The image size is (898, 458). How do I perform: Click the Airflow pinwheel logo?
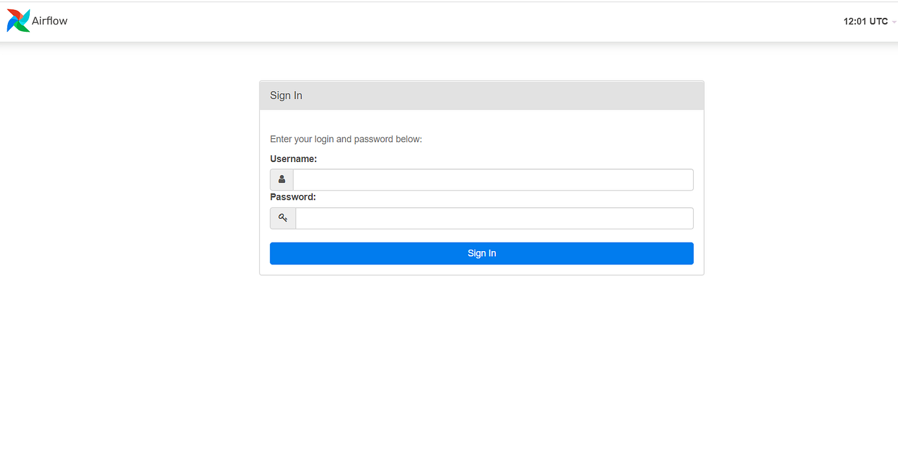tap(19, 21)
